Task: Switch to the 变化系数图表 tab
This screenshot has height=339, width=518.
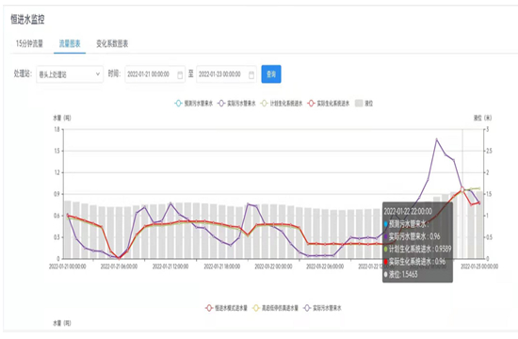Action: point(112,43)
